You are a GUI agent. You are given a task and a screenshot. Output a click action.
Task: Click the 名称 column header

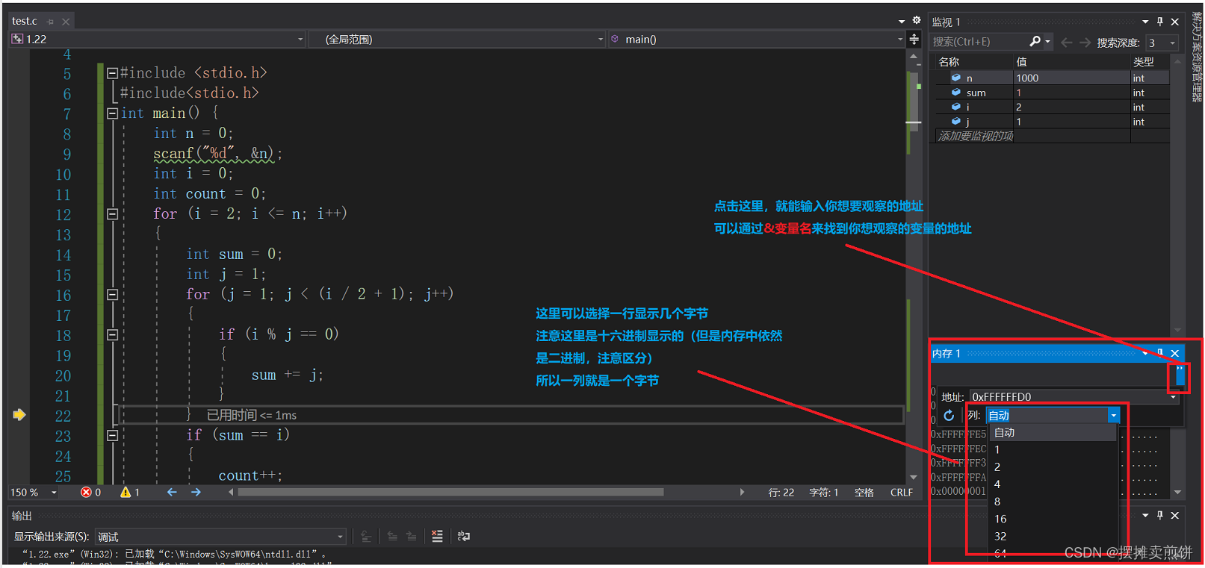click(949, 62)
